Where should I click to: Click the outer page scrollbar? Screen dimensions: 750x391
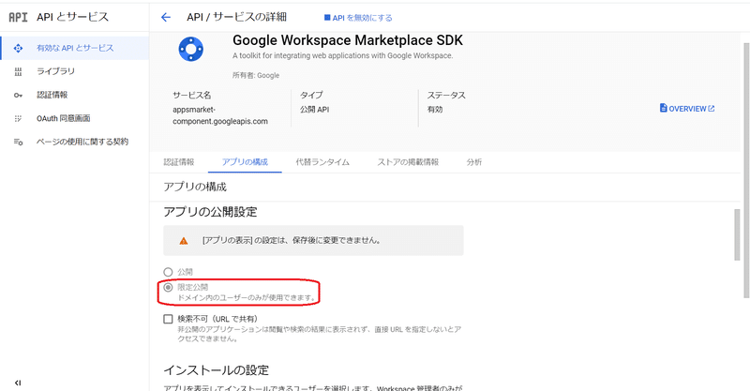tap(746, 170)
